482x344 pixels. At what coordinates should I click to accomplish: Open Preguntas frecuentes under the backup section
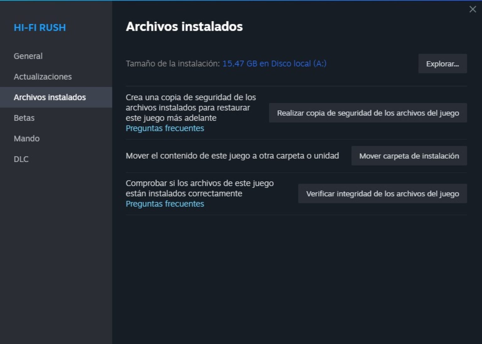tap(165, 128)
